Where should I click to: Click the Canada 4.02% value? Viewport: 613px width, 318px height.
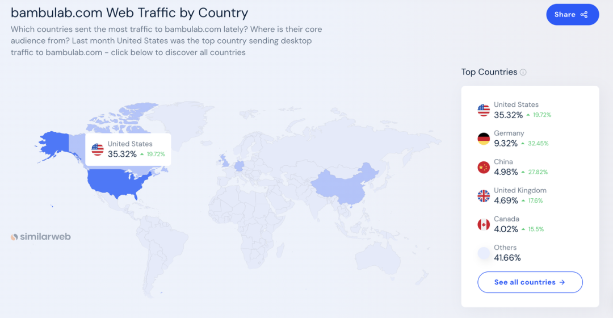tap(506, 229)
